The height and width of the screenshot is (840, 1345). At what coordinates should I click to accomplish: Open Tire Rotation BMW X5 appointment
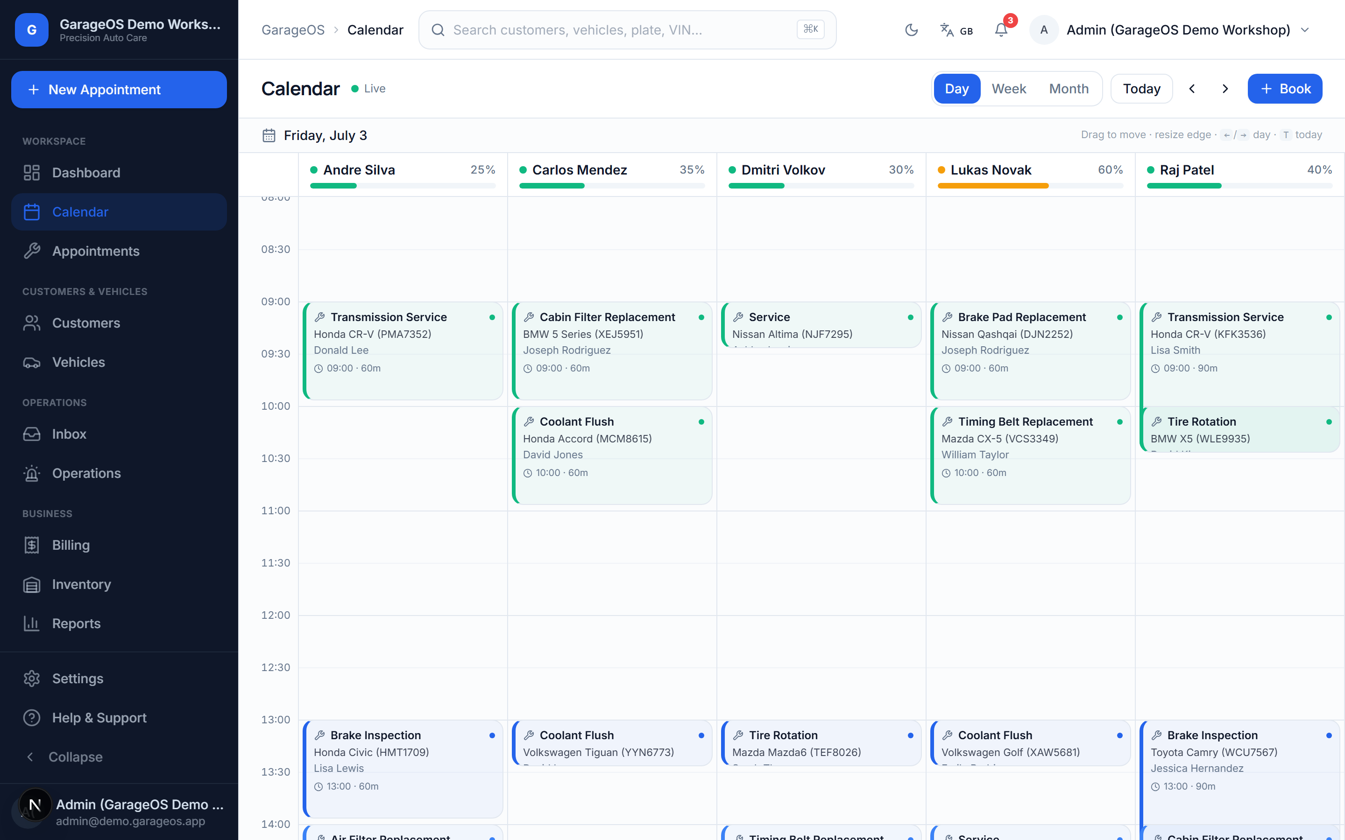coord(1239,429)
